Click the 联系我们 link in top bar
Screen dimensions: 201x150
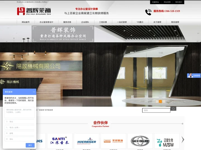179,2
